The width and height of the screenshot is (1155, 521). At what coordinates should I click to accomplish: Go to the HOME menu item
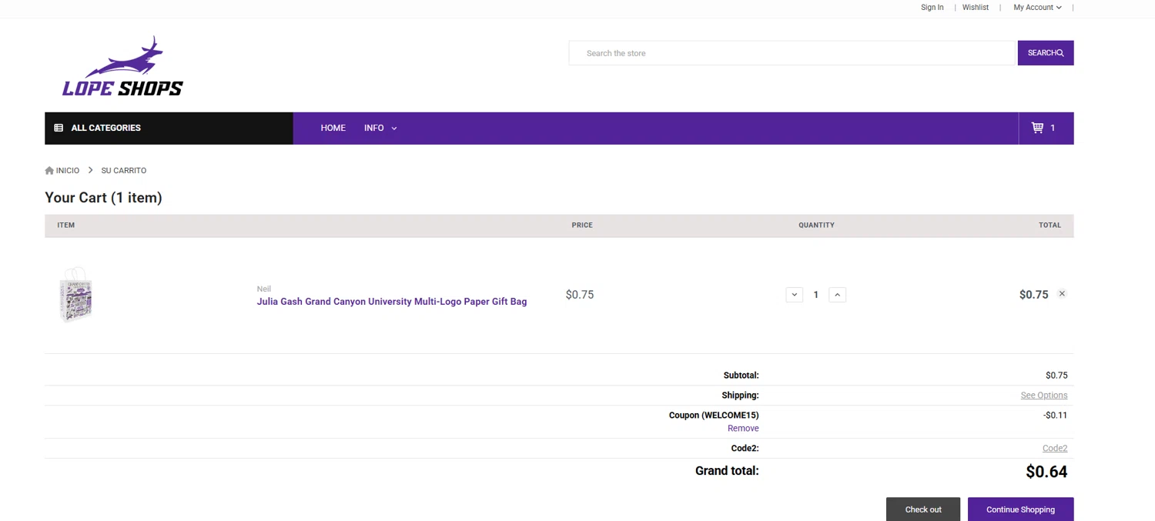[333, 128]
